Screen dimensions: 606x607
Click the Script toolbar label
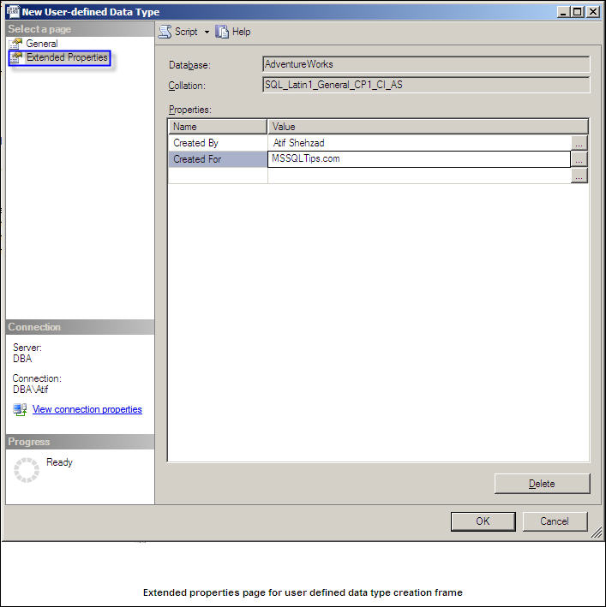186,32
